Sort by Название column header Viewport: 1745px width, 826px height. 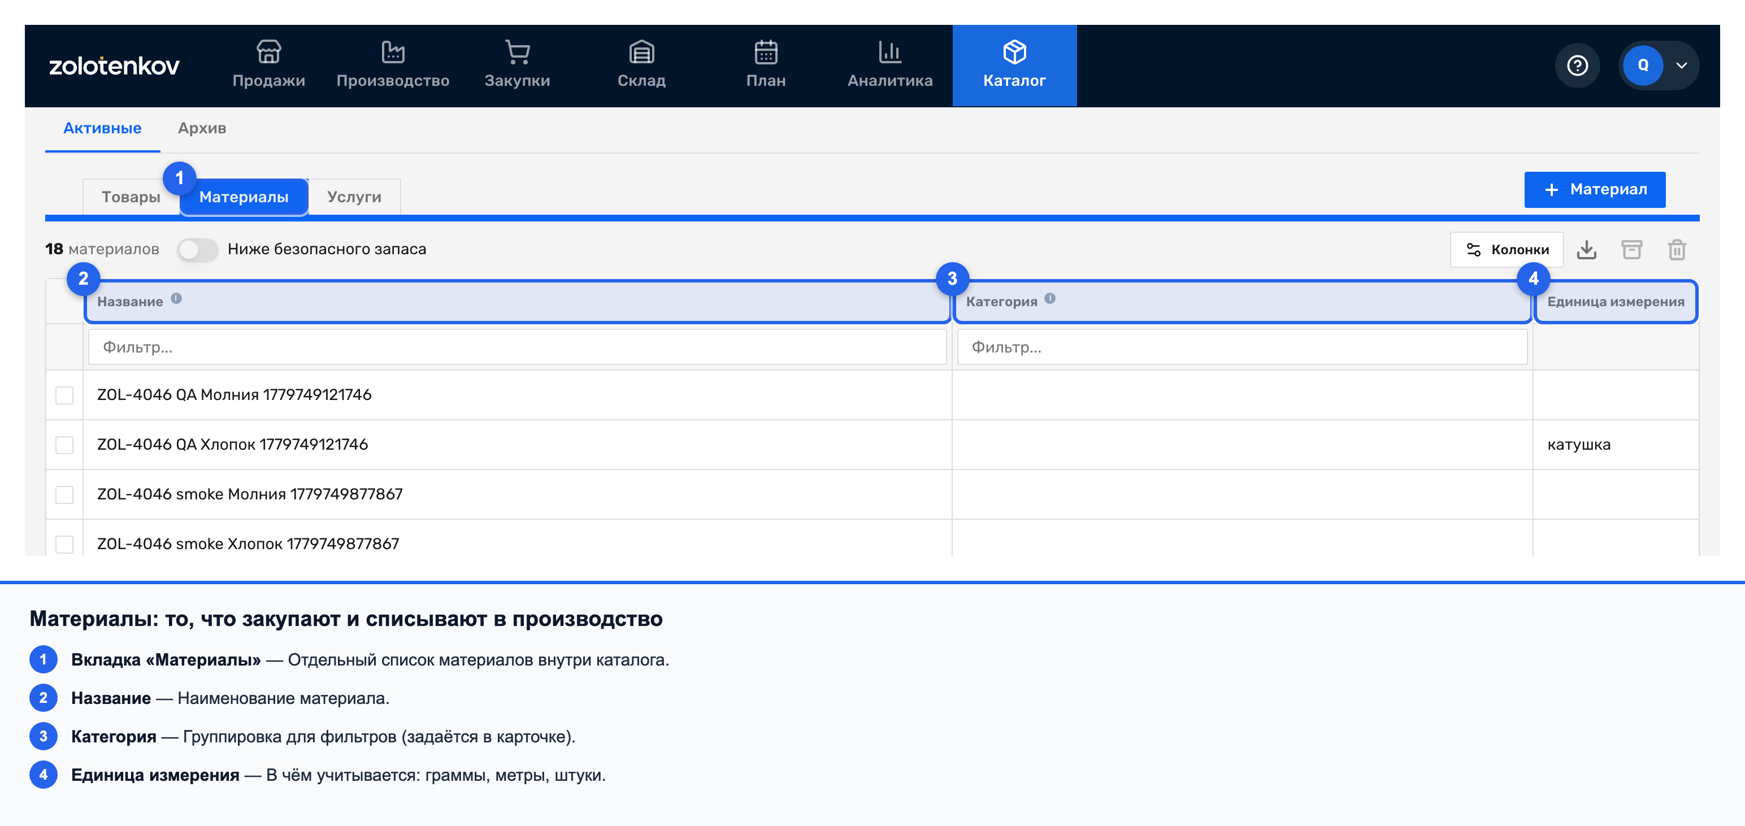[x=518, y=301]
